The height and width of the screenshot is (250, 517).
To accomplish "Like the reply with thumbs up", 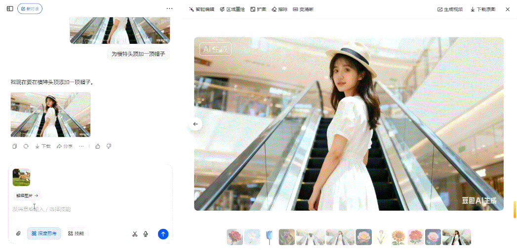I will (x=98, y=146).
